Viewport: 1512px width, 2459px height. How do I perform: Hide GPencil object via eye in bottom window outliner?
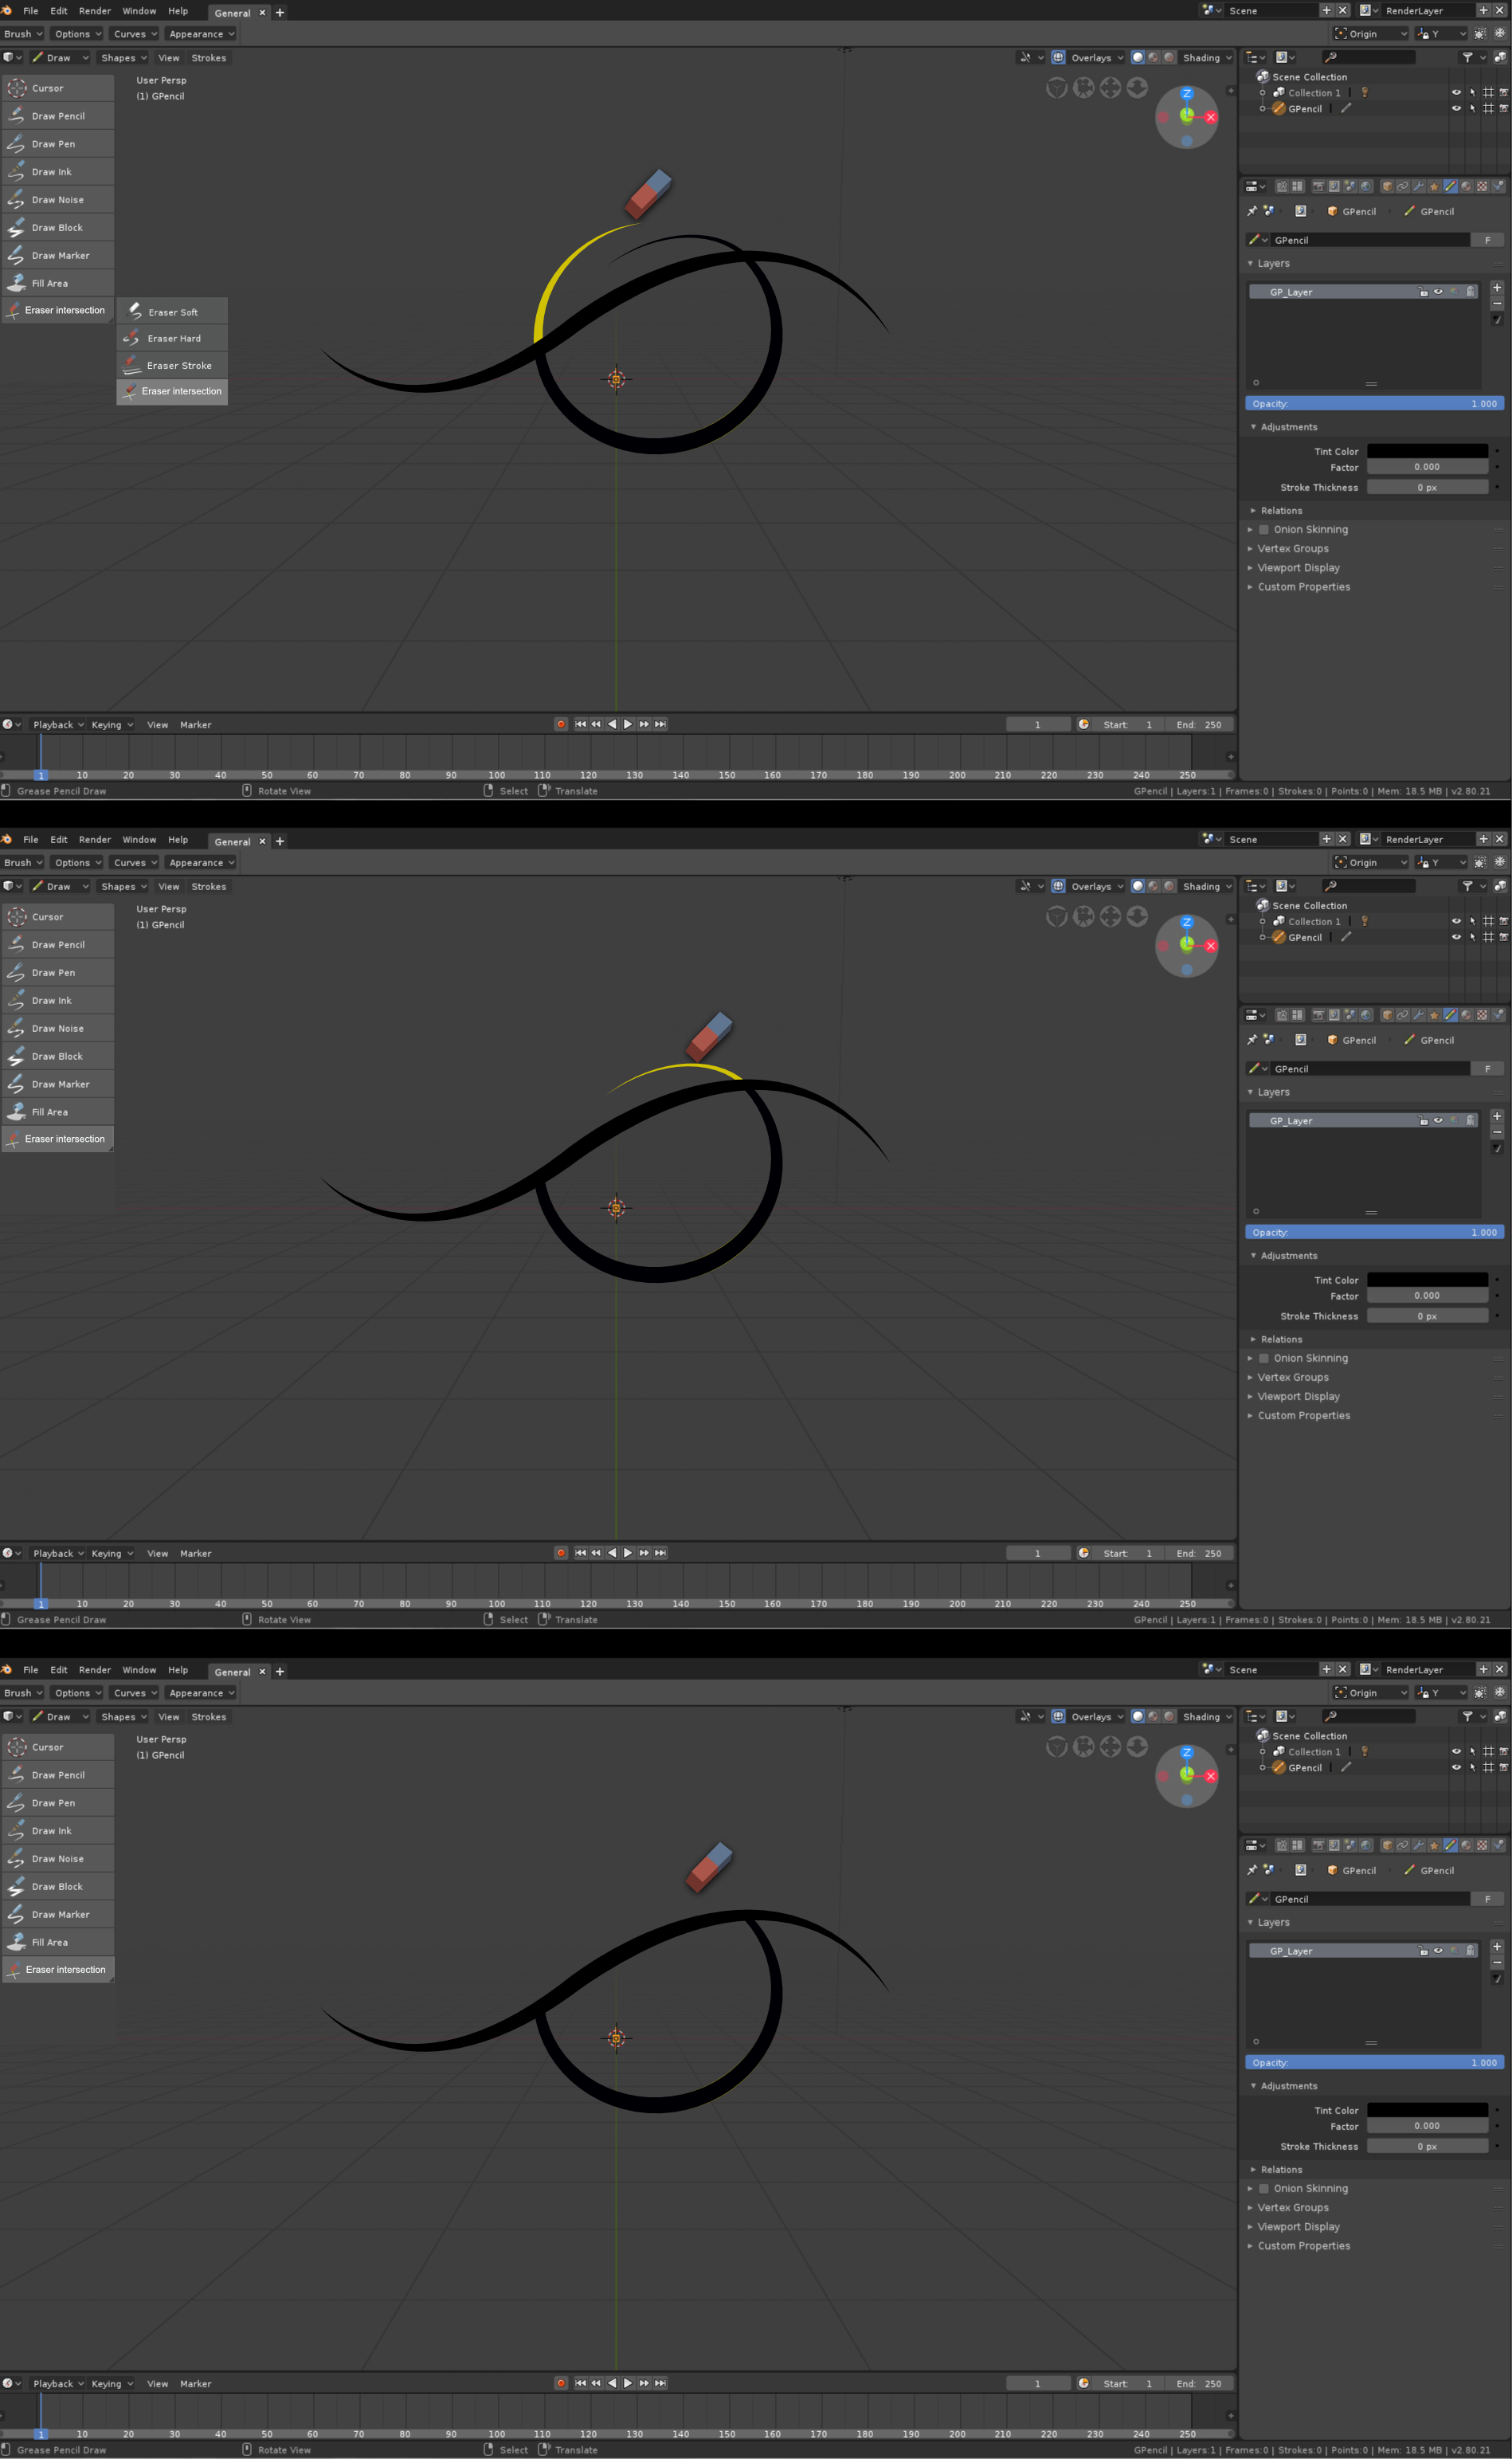point(1456,1767)
